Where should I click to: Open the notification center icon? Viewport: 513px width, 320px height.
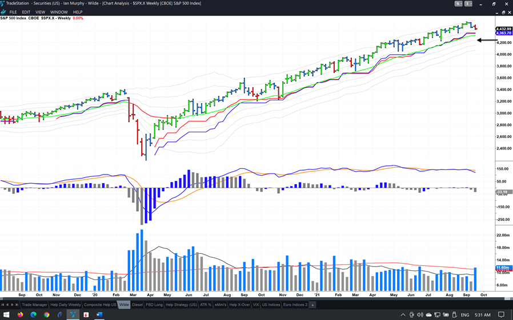[502, 314]
